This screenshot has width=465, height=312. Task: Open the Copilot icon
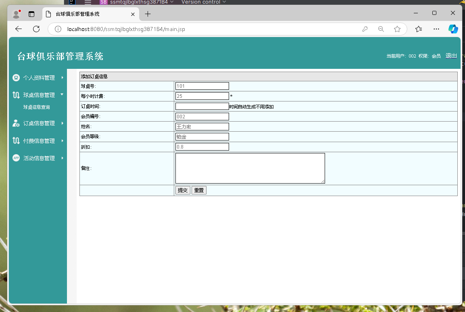click(x=453, y=29)
